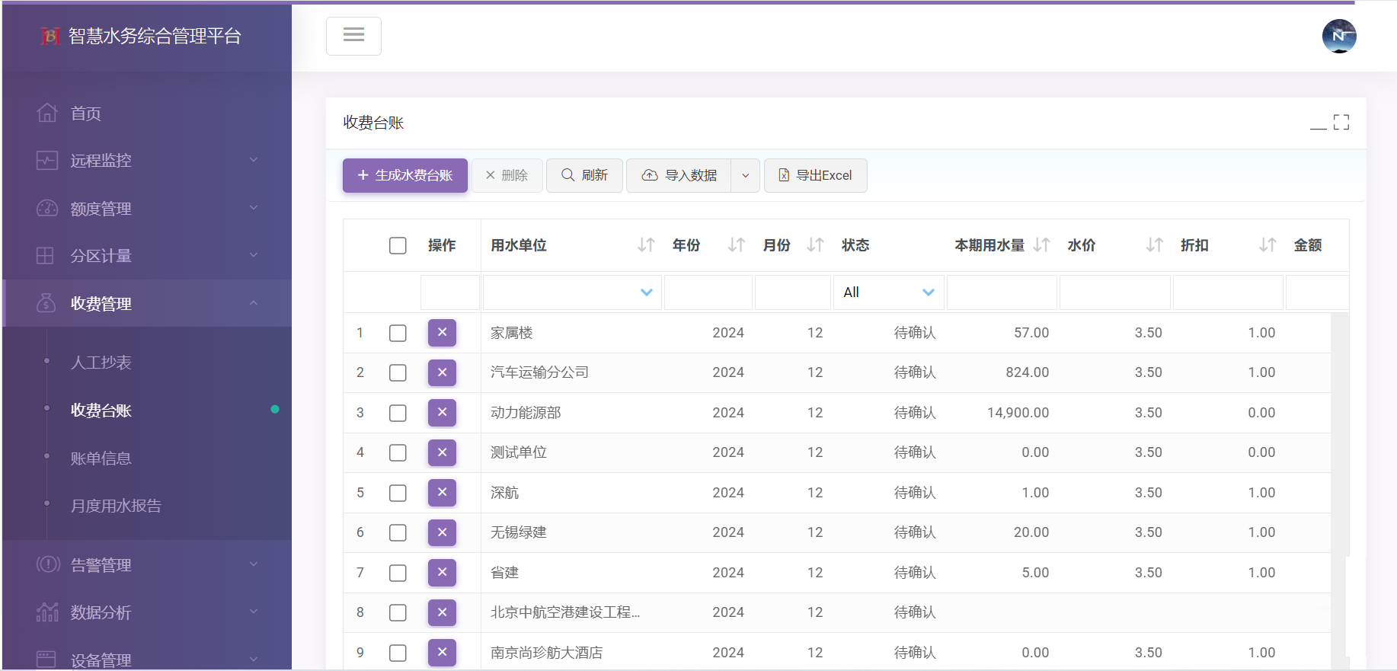
Task: Click the purple X delete icon for 家属楼
Action: coord(442,333)
